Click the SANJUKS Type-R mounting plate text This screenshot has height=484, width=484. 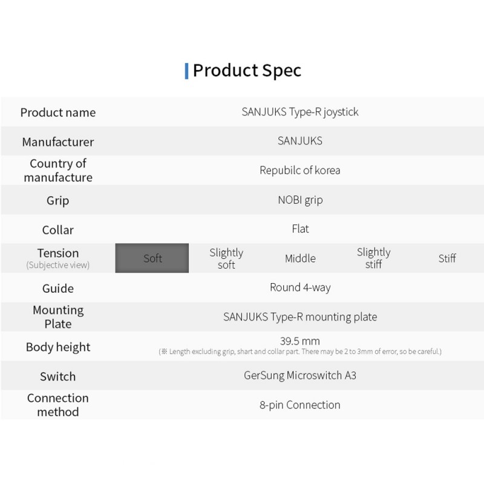point(300,317)
